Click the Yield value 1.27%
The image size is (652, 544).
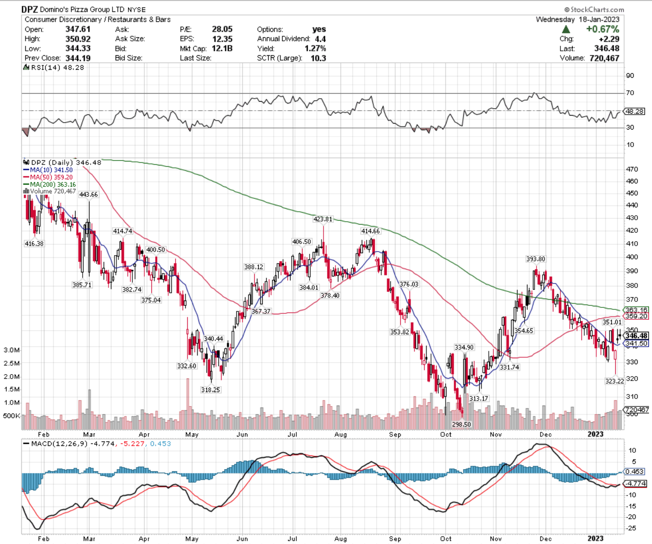315,48
